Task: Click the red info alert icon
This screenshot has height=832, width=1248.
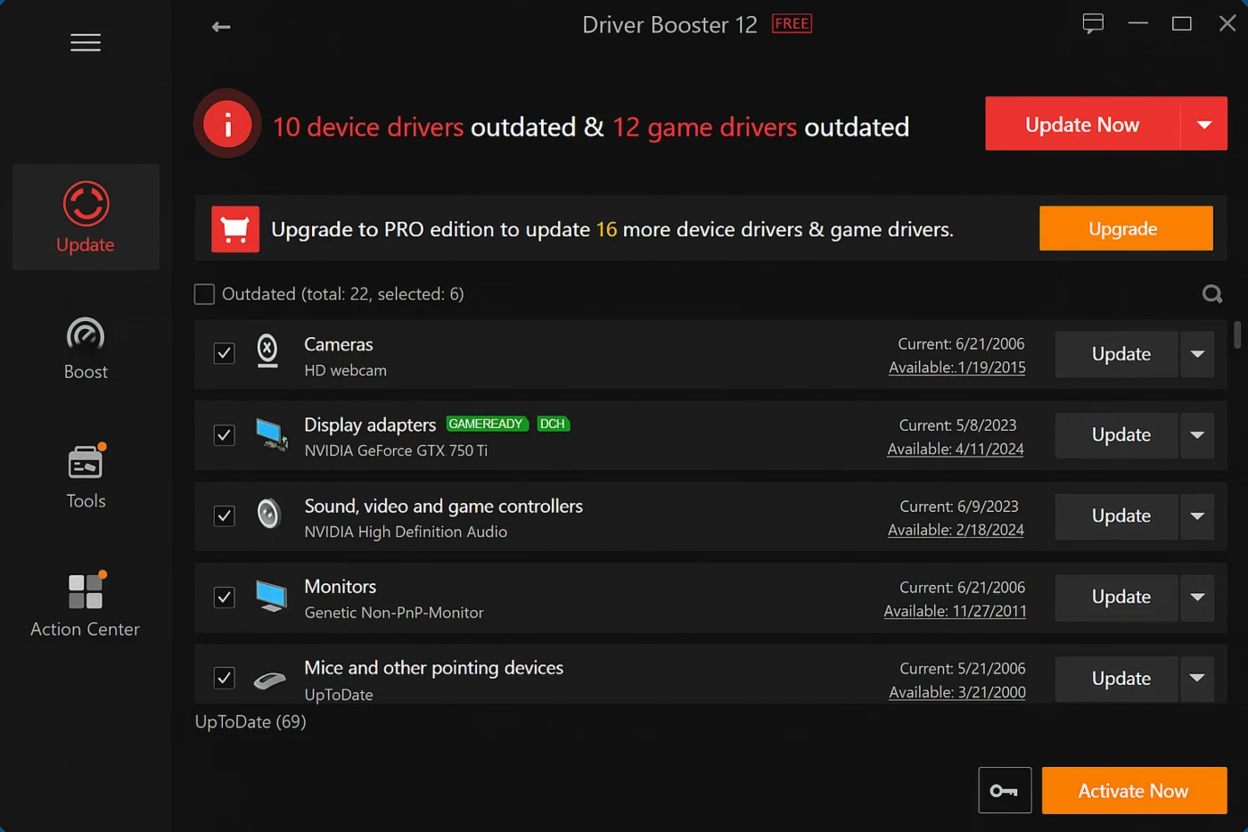Action: (x=227, y=125)
